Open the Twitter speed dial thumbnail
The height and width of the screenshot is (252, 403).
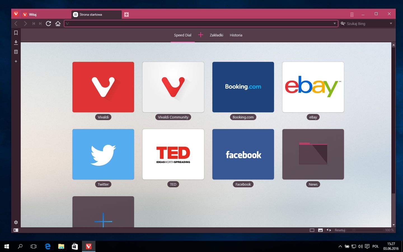[103, 154]
